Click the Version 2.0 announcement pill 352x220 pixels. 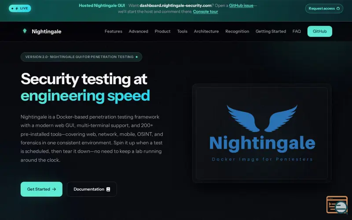click(x=81, y=57)
